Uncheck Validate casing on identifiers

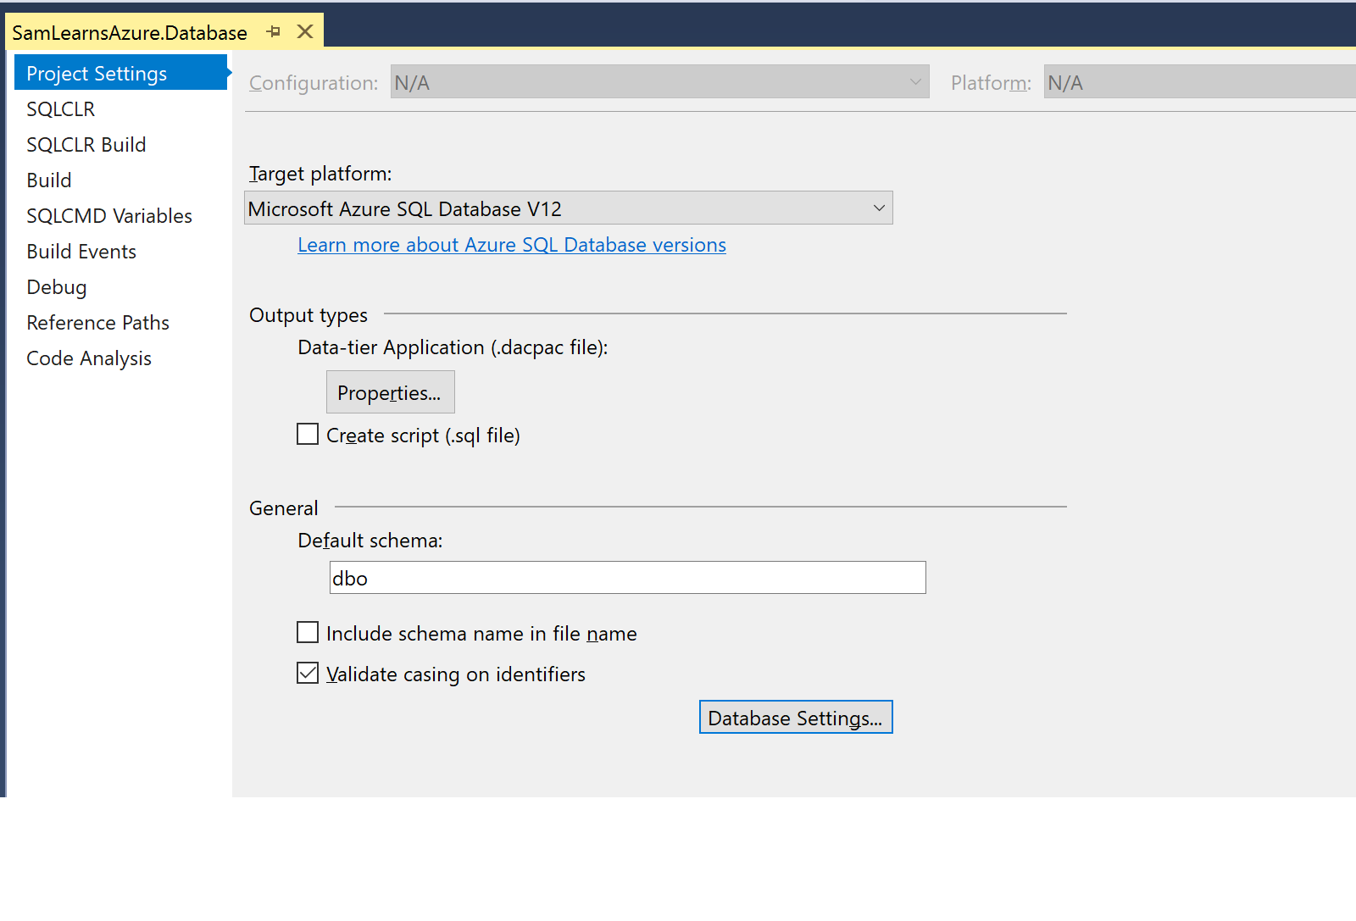pyautogui.click(x=308, y=674)
